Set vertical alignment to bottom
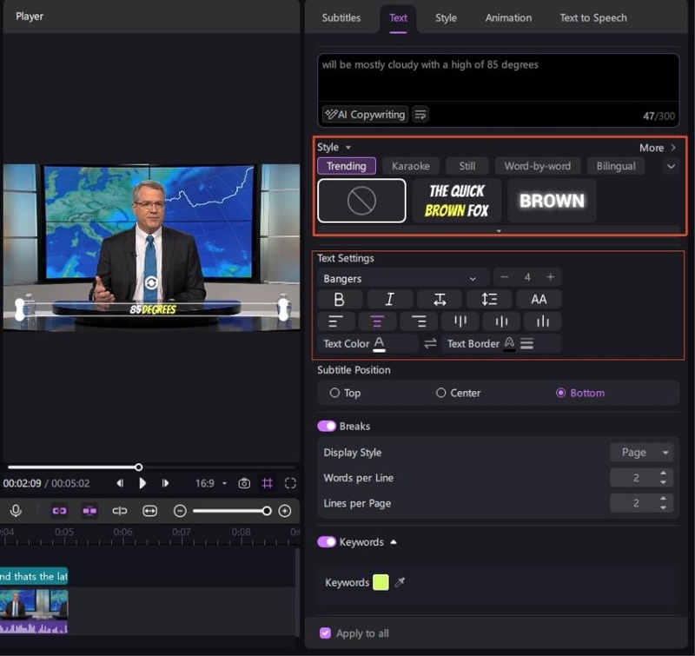This screenshot has height=656, width=695. [x=542, y=321]
